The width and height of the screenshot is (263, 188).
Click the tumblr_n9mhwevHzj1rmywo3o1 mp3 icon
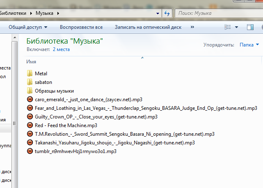tap(30, 151)
